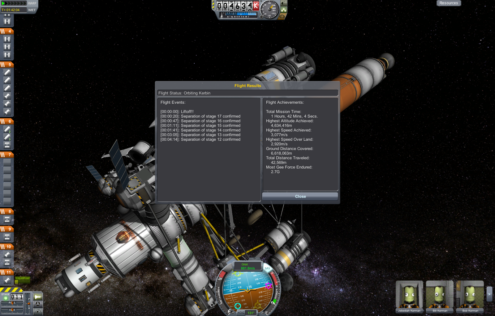This screenshot has width=495, height=316.
Task: Expand crew portraits with the > arrow
Action: coord(489,294)
